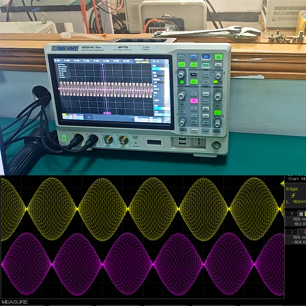Push the white Navigate button on bottom row

coord(194,130)
